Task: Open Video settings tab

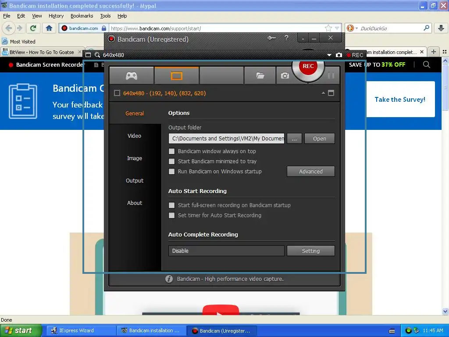Action: tap(135, 136)
